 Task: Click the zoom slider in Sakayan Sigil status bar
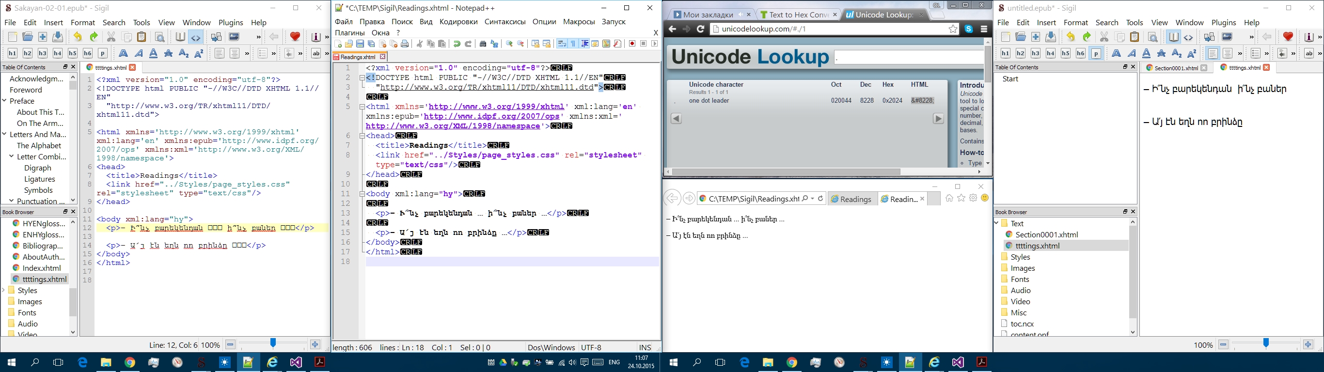[273, 344]
